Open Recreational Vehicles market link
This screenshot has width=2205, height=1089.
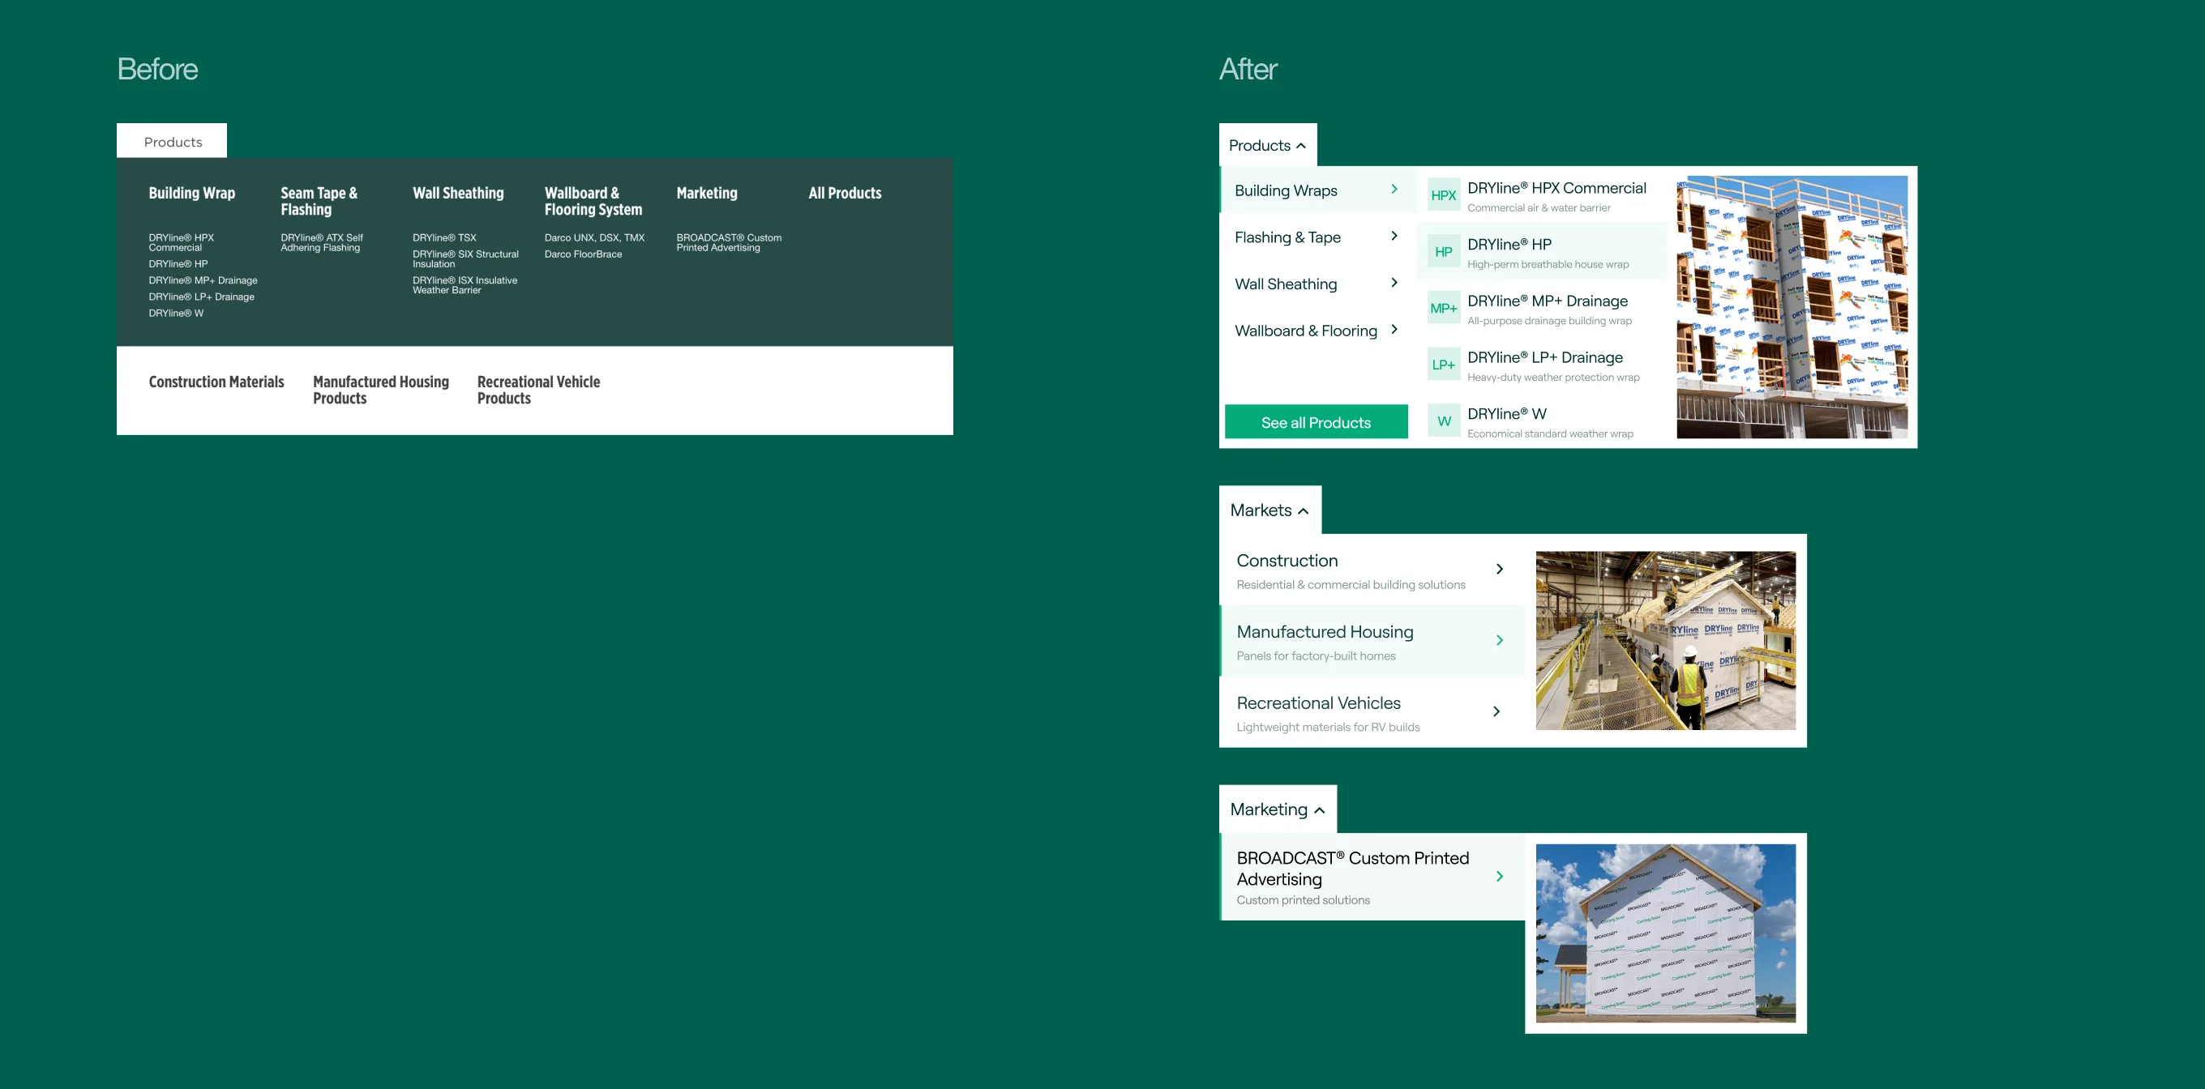1372,712
